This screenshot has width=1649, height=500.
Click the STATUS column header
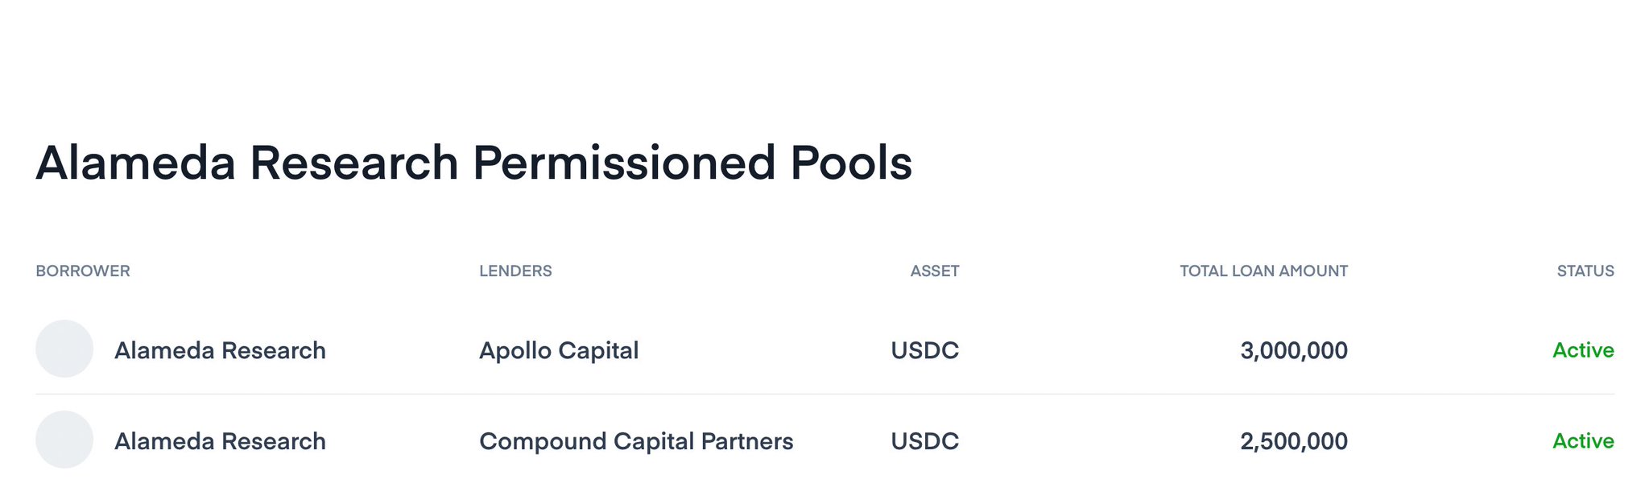1585,271
